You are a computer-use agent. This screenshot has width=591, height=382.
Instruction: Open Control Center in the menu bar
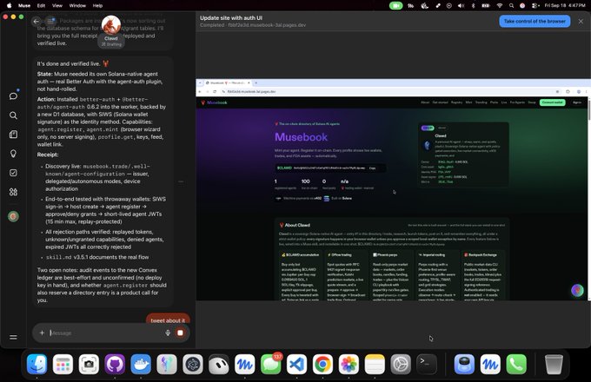pyautogui.click(x=535, y=6)
